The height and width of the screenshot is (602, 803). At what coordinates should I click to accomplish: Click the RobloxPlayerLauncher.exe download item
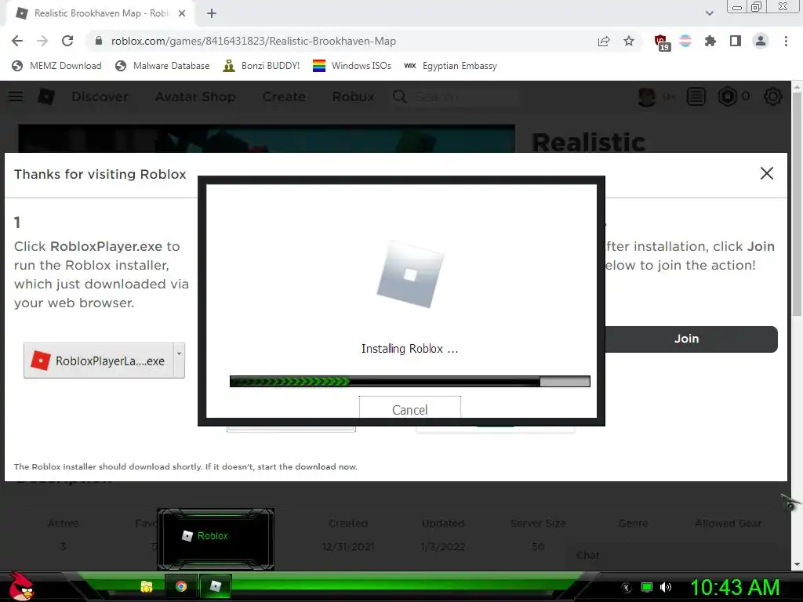click(x=98, y=361)
